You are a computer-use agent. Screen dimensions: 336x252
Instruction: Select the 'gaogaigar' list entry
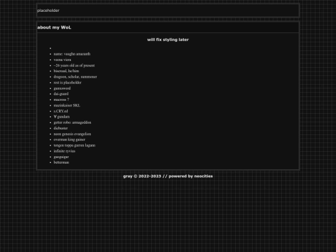[61, 157]
